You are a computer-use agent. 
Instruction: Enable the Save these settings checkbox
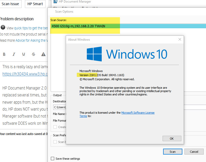click(52, 158)
